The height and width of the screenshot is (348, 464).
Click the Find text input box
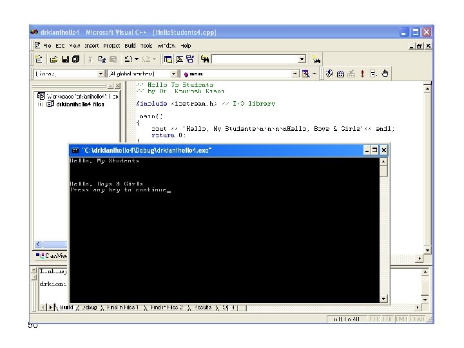(255, 59)
